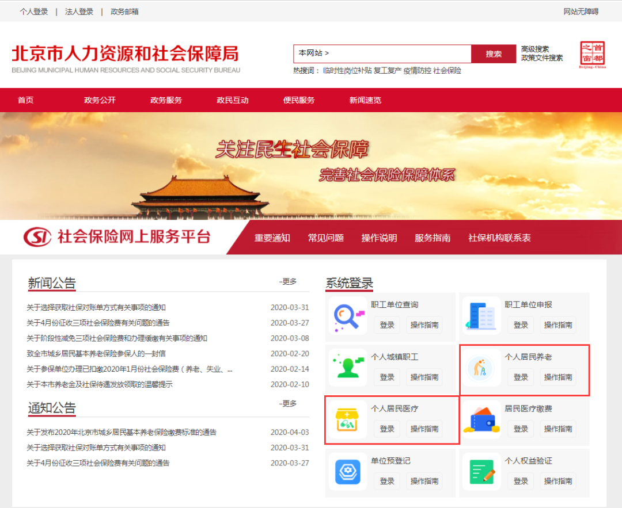Click 网站无障碍 link
This screenshot has width=622, height=508.
(581, 12)
